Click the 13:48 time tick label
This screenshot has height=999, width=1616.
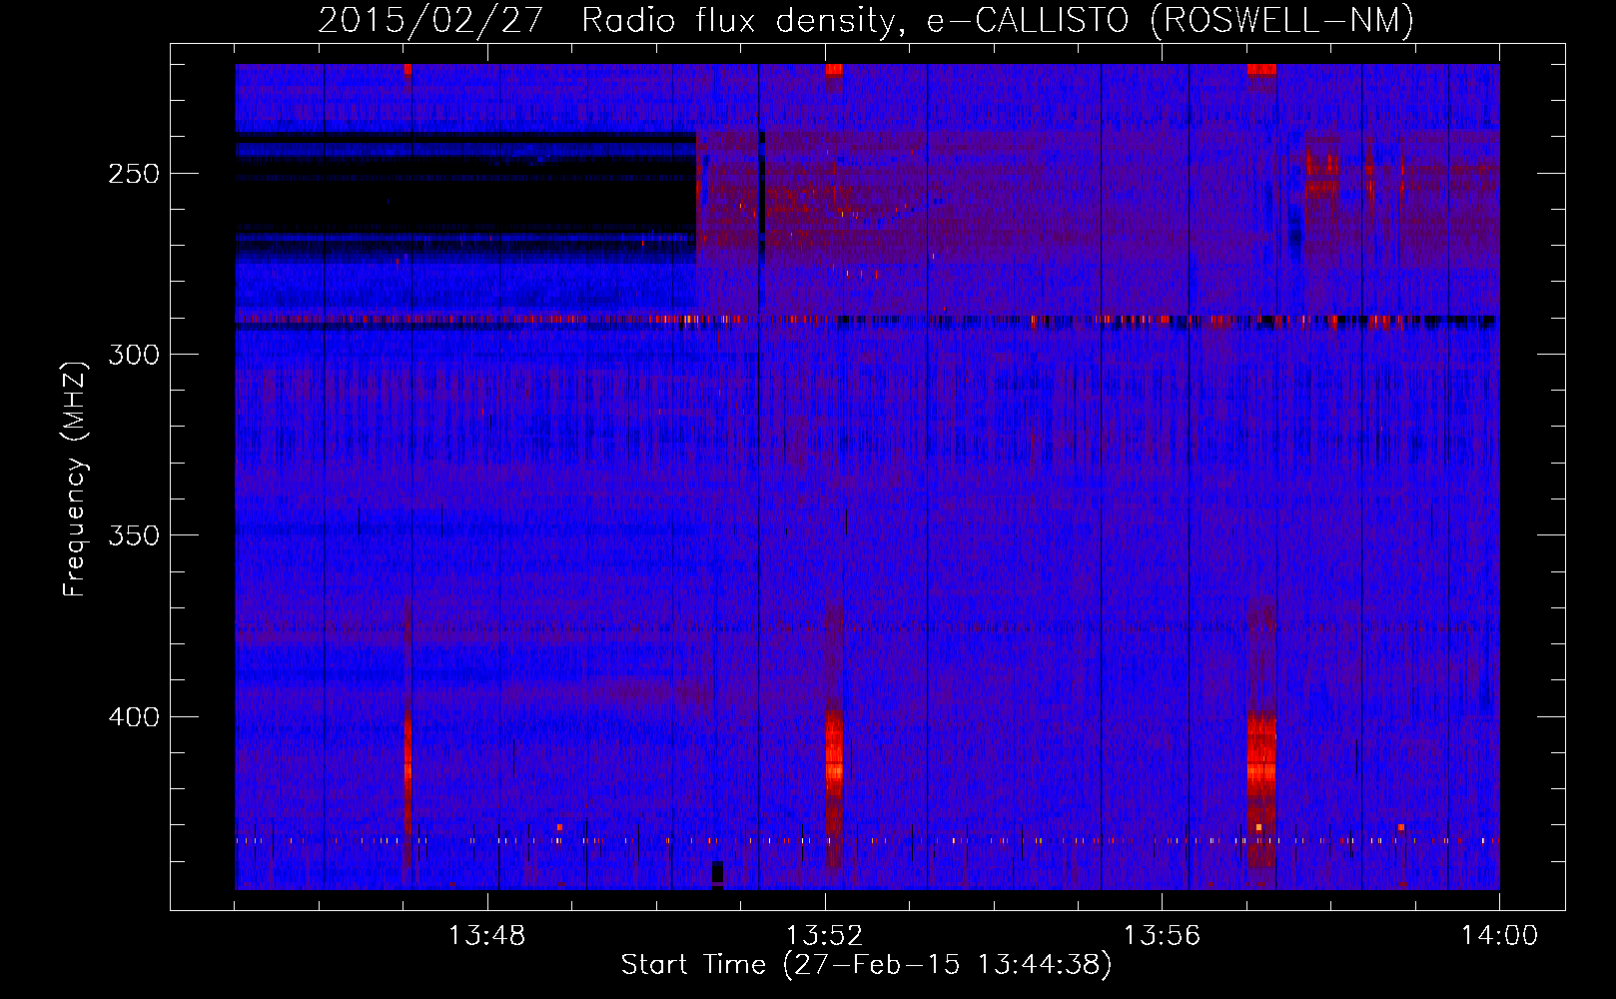pyautogui.click(x=486, y=935)
